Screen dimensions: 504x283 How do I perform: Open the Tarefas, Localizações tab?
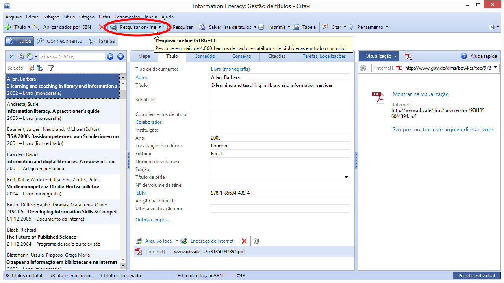[324, 56]
